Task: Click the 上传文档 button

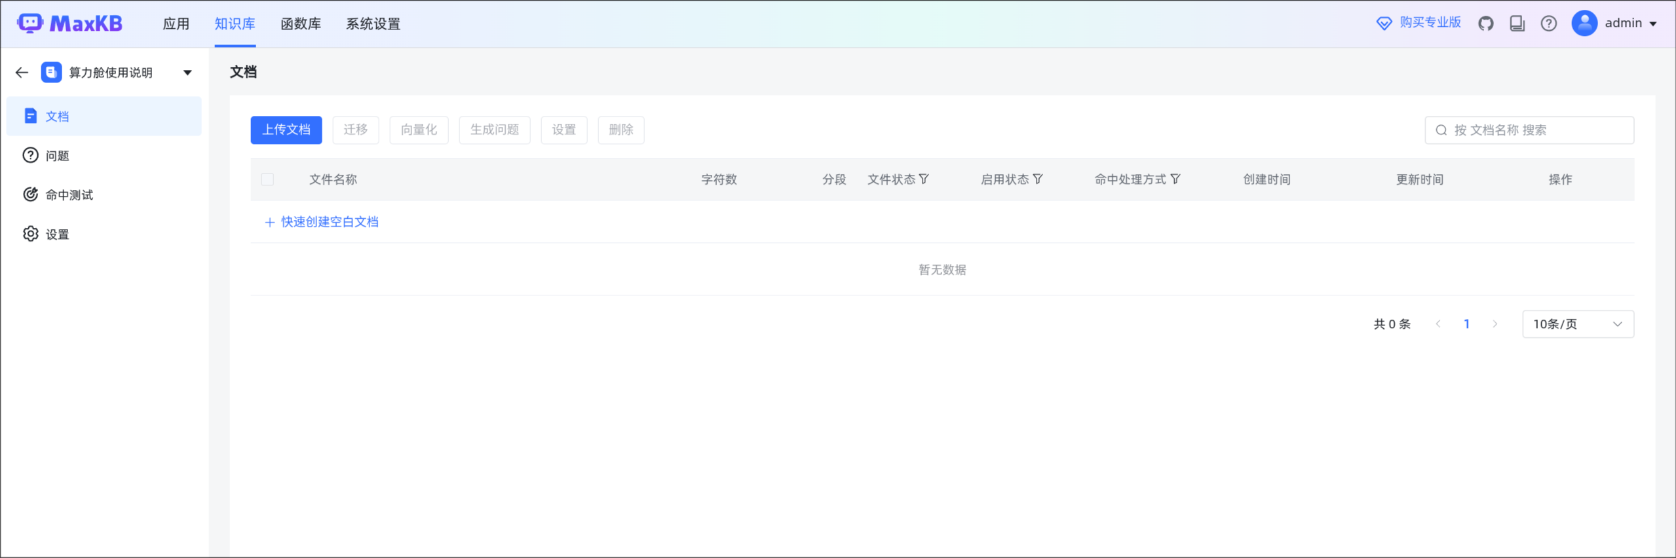Action: coord(286,130)
